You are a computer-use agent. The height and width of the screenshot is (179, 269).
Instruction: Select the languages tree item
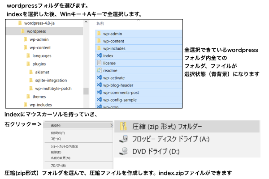(x=42, y=56)
